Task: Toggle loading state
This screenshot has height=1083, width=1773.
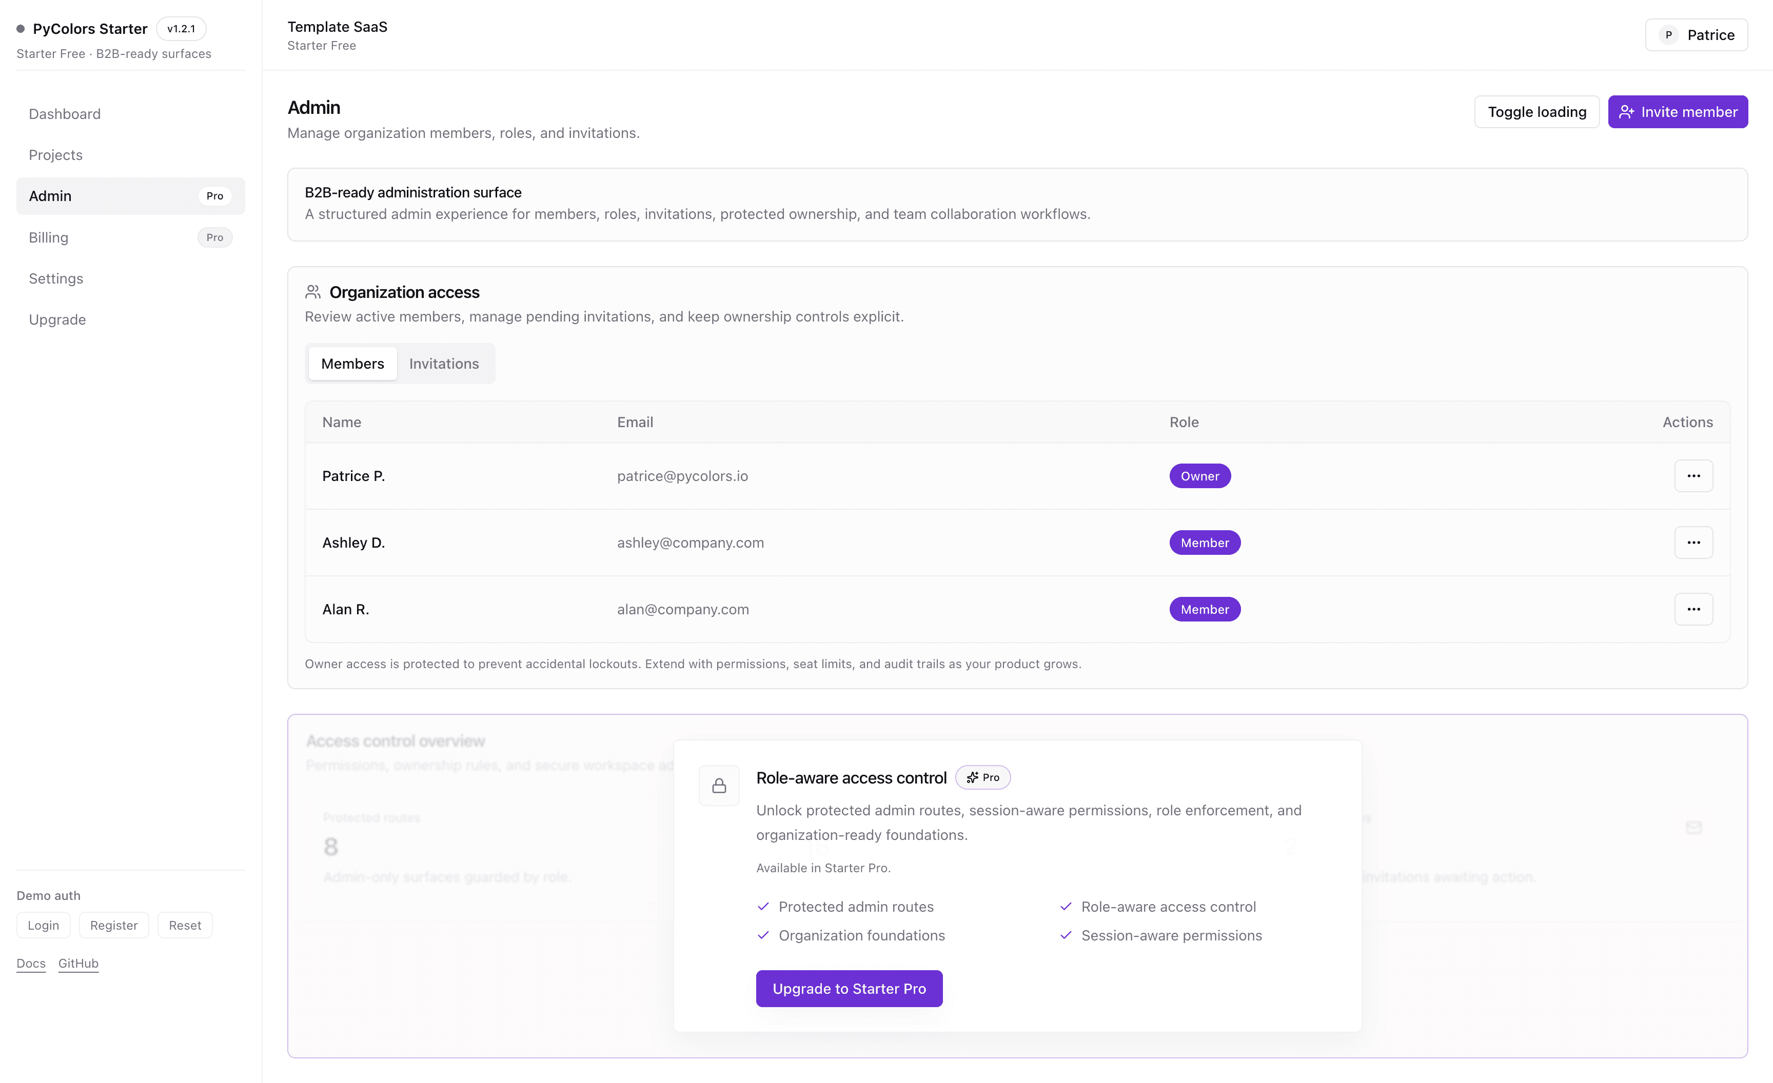Action: pyautogui.click(x=1537, y=111)
